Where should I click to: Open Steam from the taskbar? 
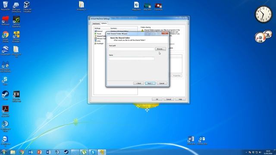pos(66,152)
